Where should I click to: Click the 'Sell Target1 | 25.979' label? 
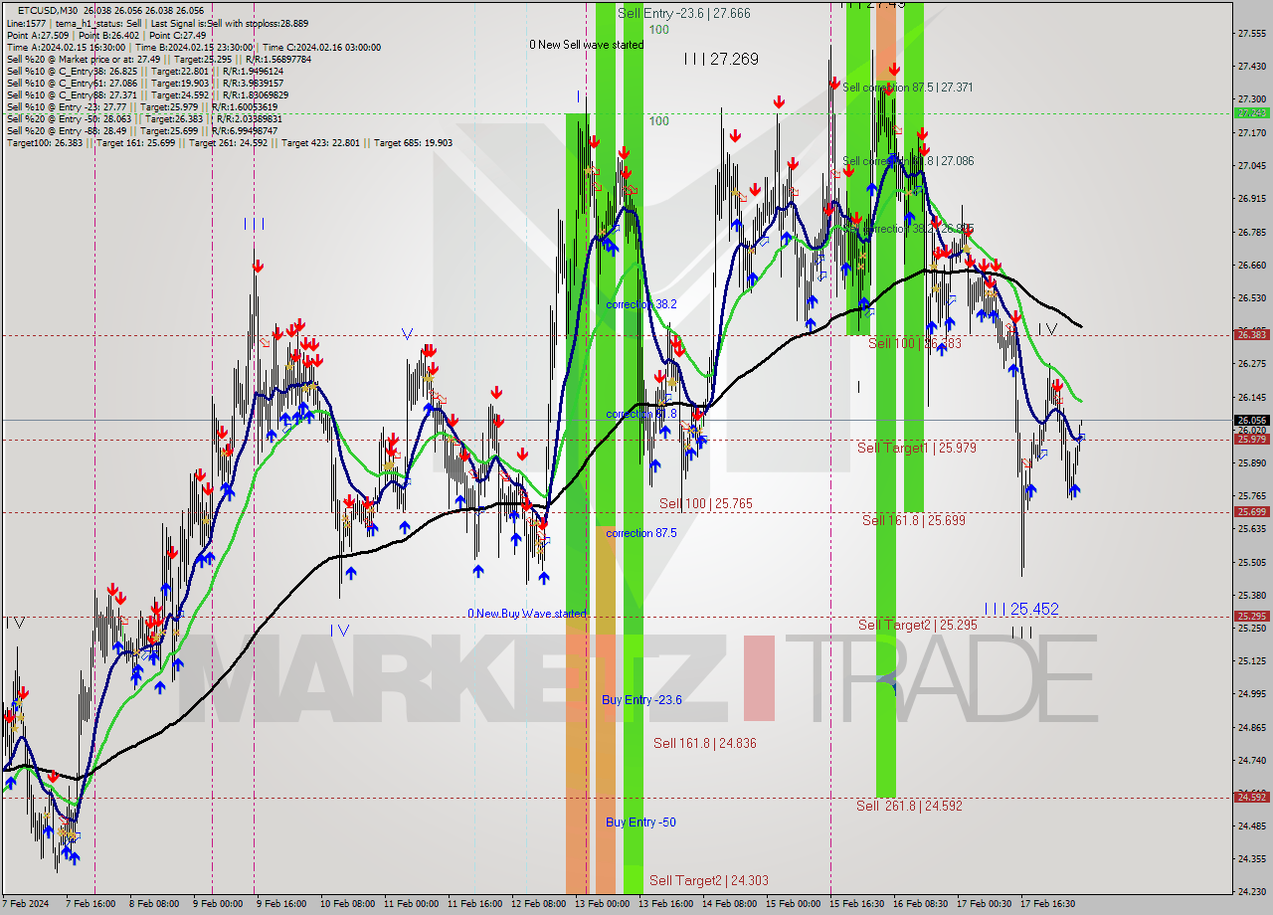click(917, 449)
